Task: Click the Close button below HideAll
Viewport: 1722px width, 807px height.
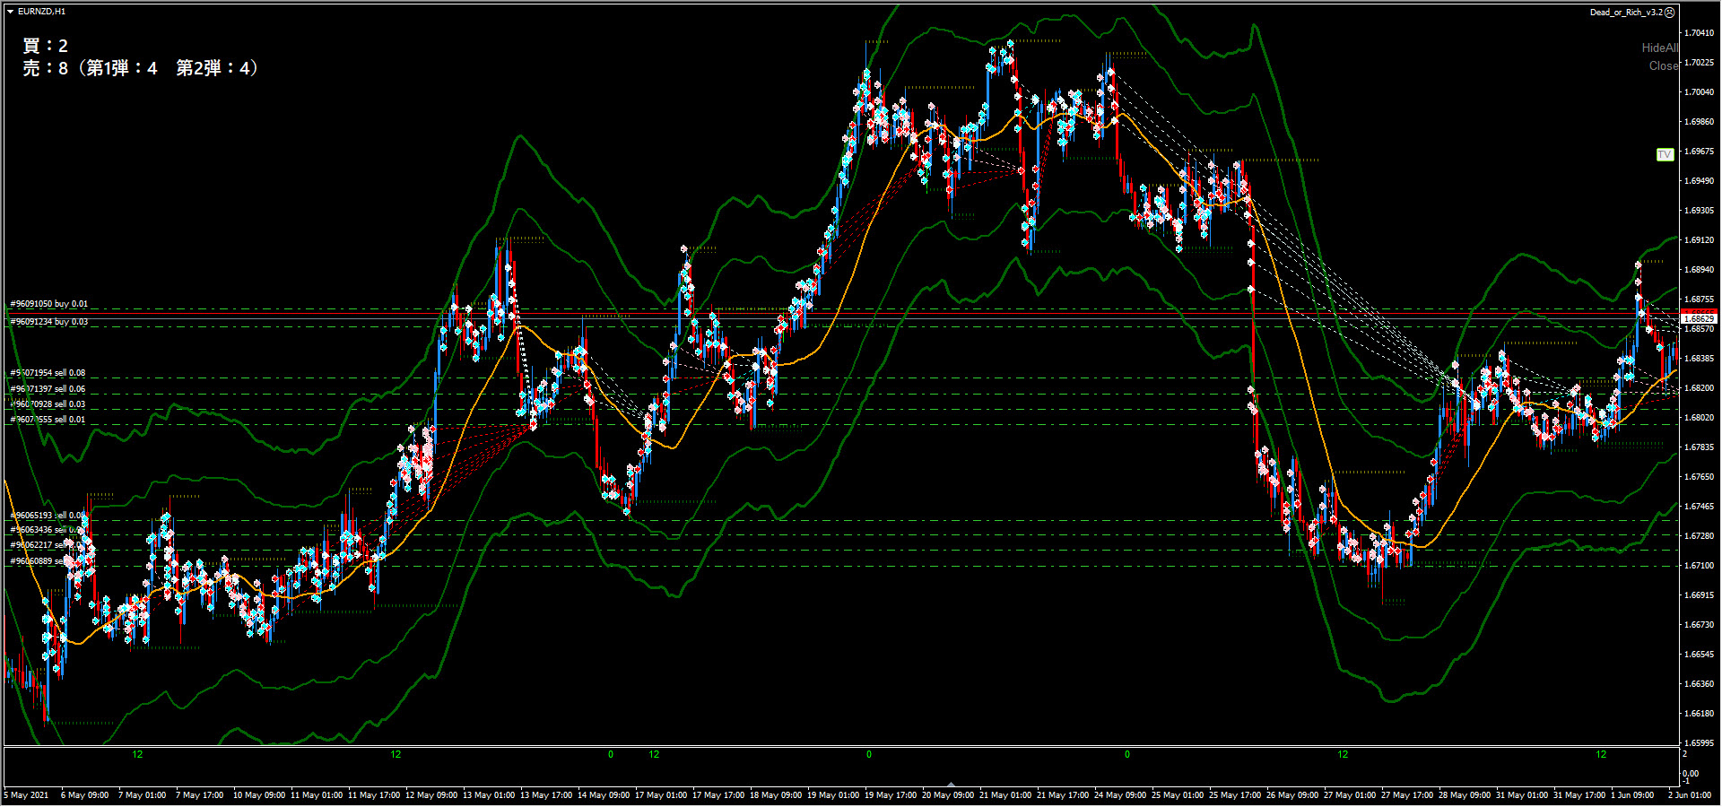Action: coord(1663,65)
